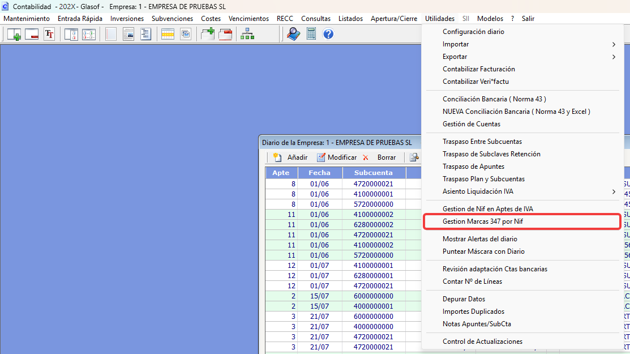Click the folder with red minus icon

[225, 34]
